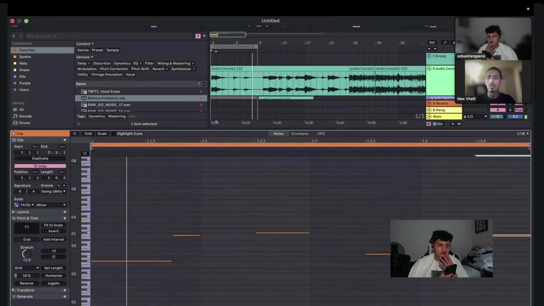Click the expand arrangement view icon
Viewport: 544px width, 306px height.
pyautogui.click(x=445, y=42)
